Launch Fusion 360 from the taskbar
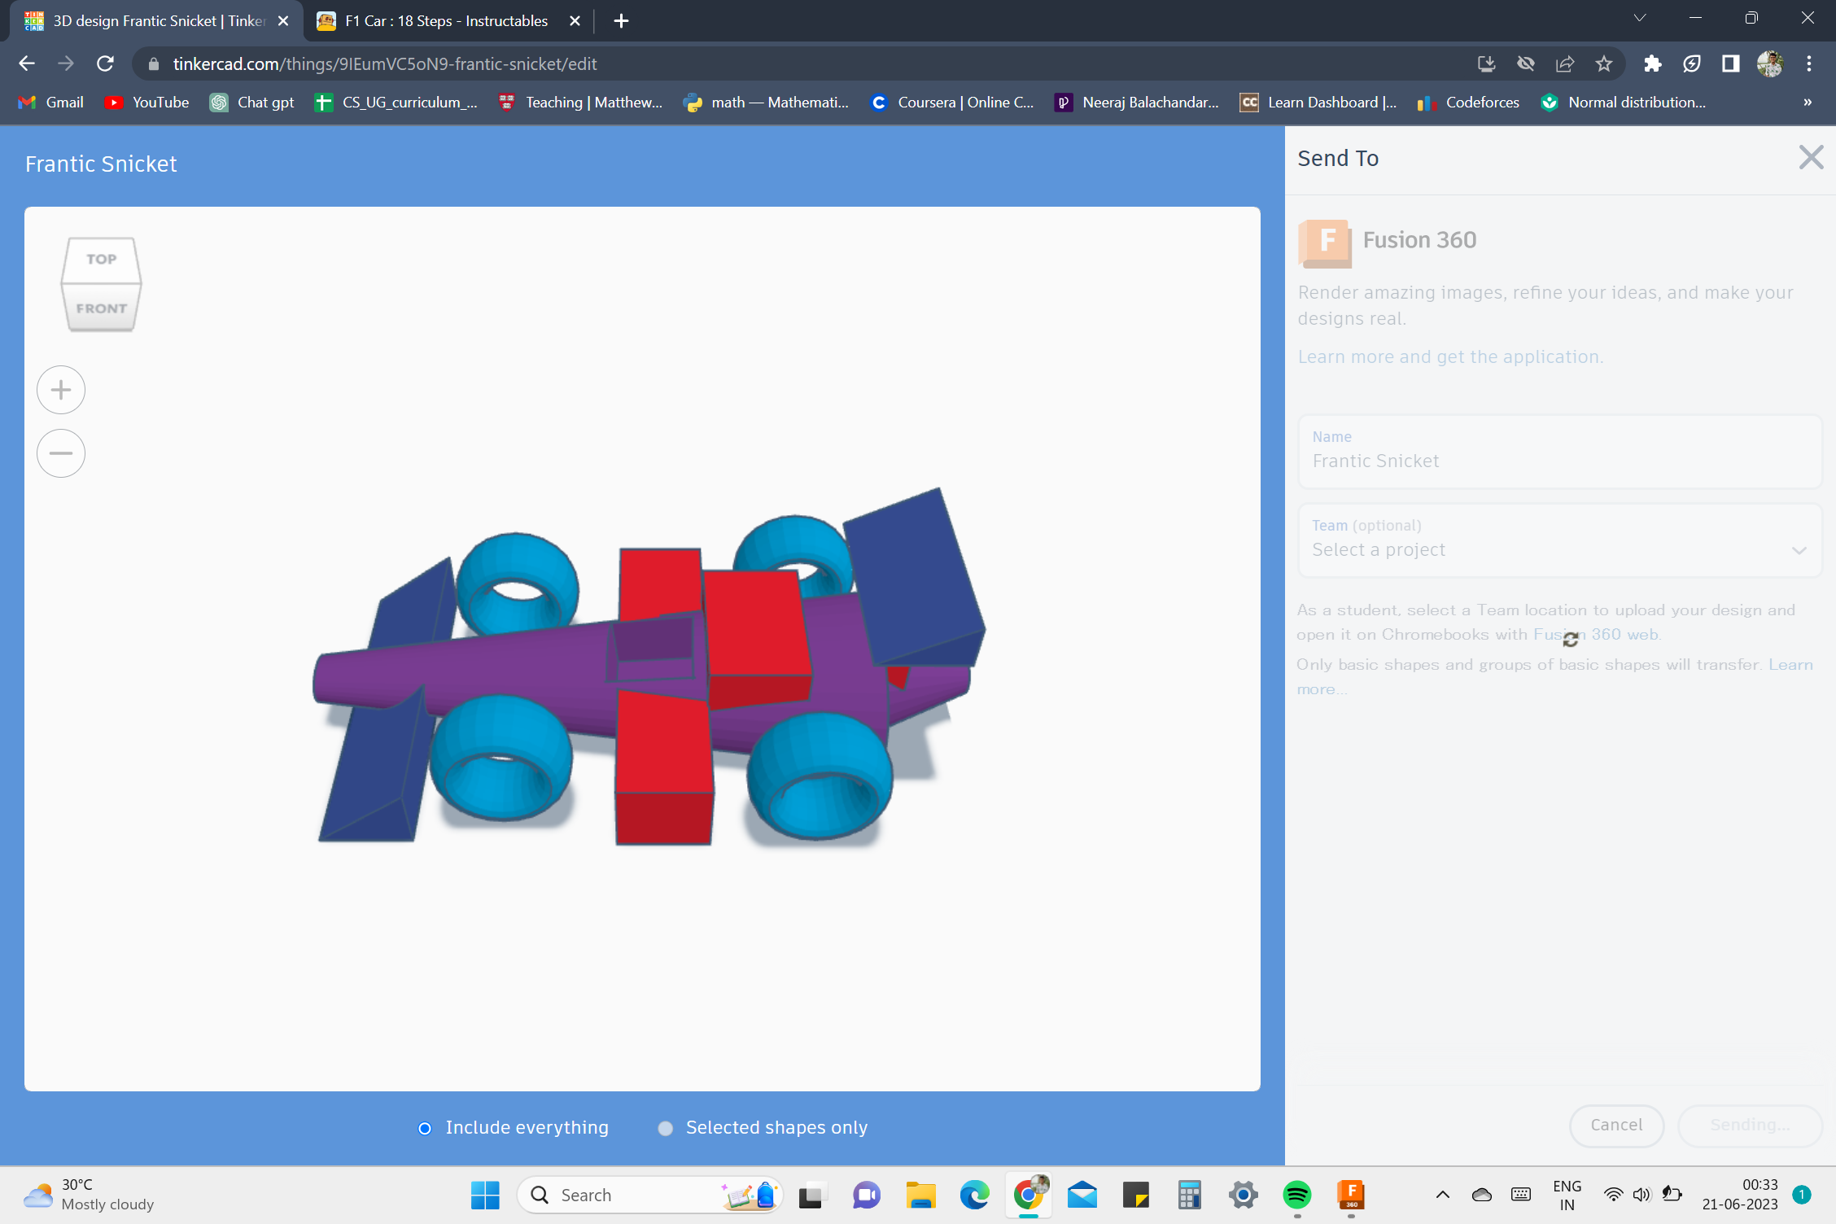This screenshot has width=1836, height=1224. coord(1351,1194)
